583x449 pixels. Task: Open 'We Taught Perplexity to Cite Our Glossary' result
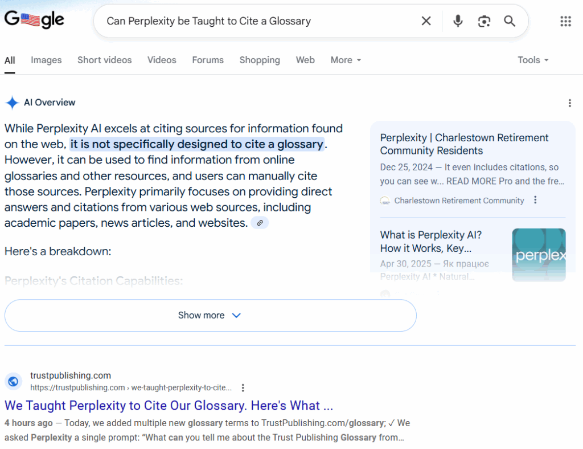[x=169, y=406]
